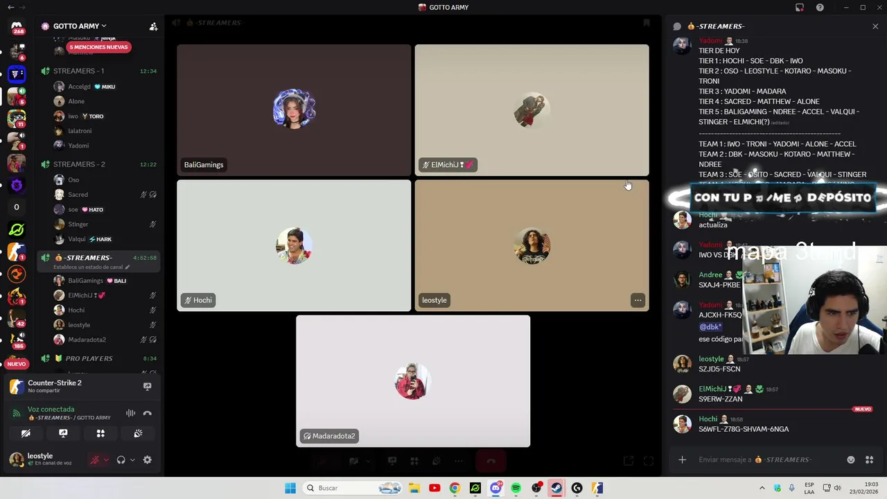Focus Hochi video tile
Image resolution: width=887 pixels, height=499 pixels.
[294, 245]
